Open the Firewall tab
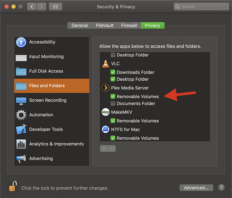The height and width of the screenshot is (198, 232). pyautogui.click(x=129, y=26)
